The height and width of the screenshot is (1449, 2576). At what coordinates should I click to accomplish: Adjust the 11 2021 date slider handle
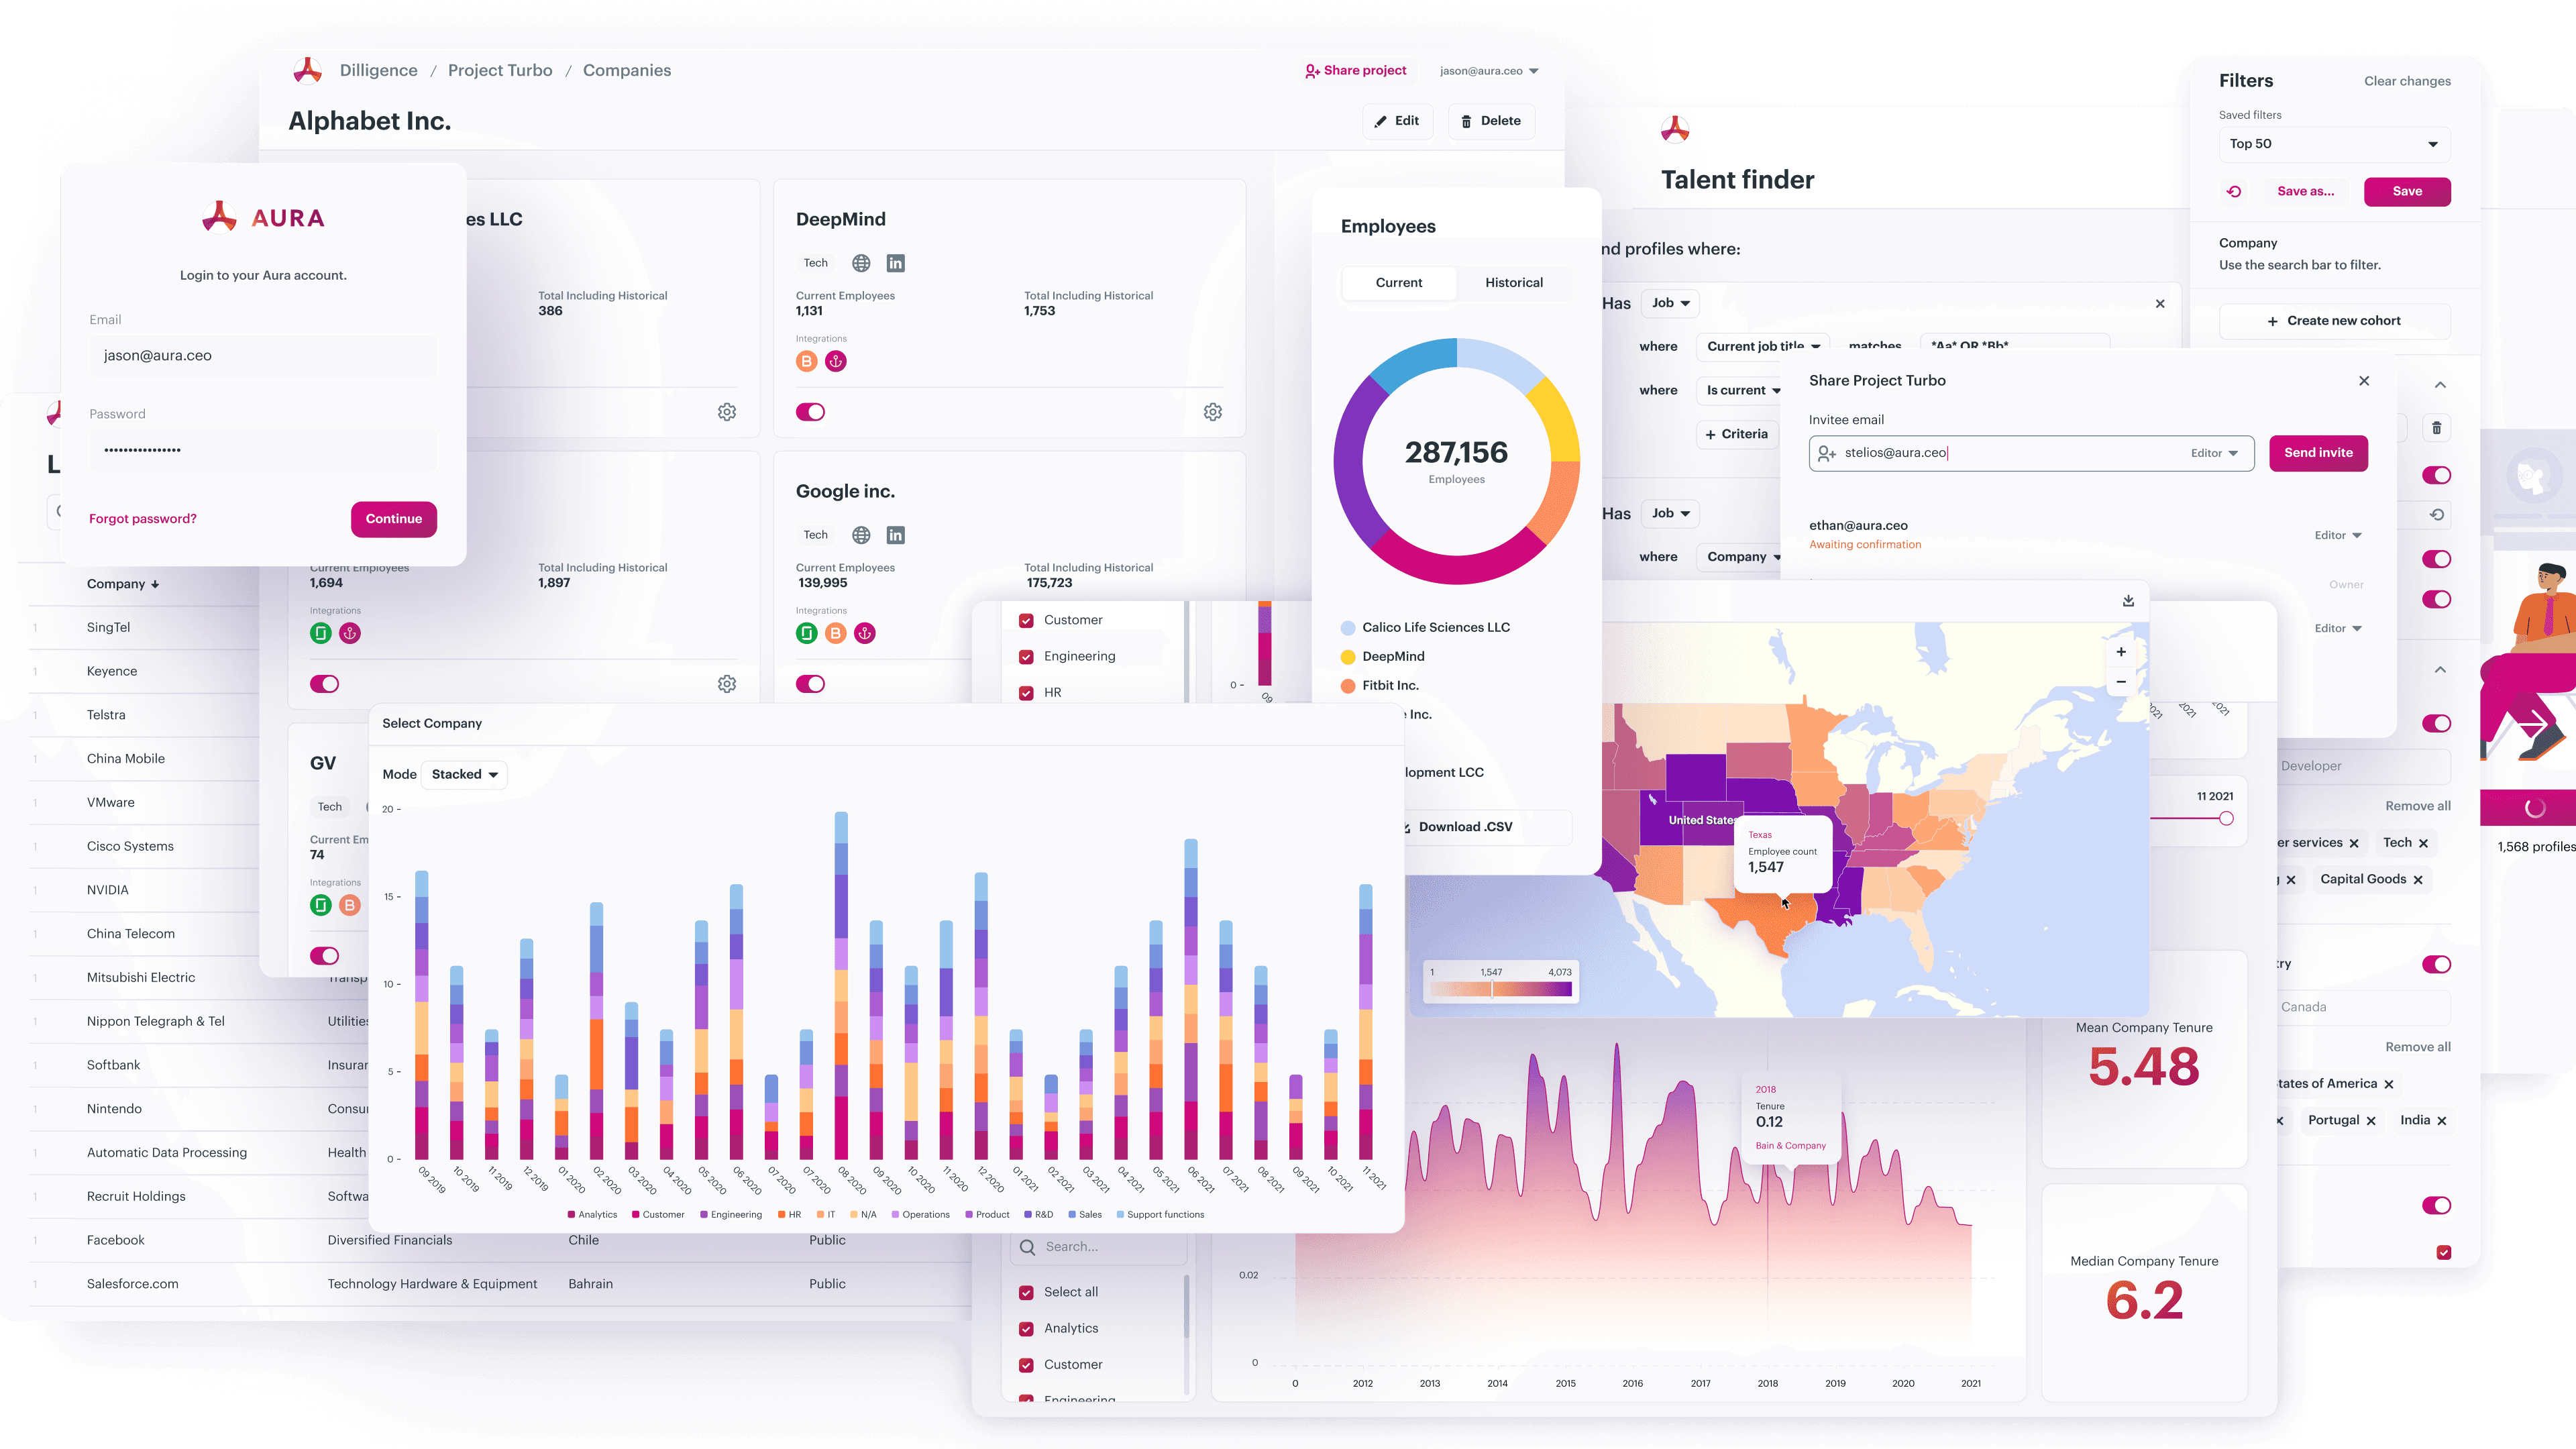tap(2226, 819)
